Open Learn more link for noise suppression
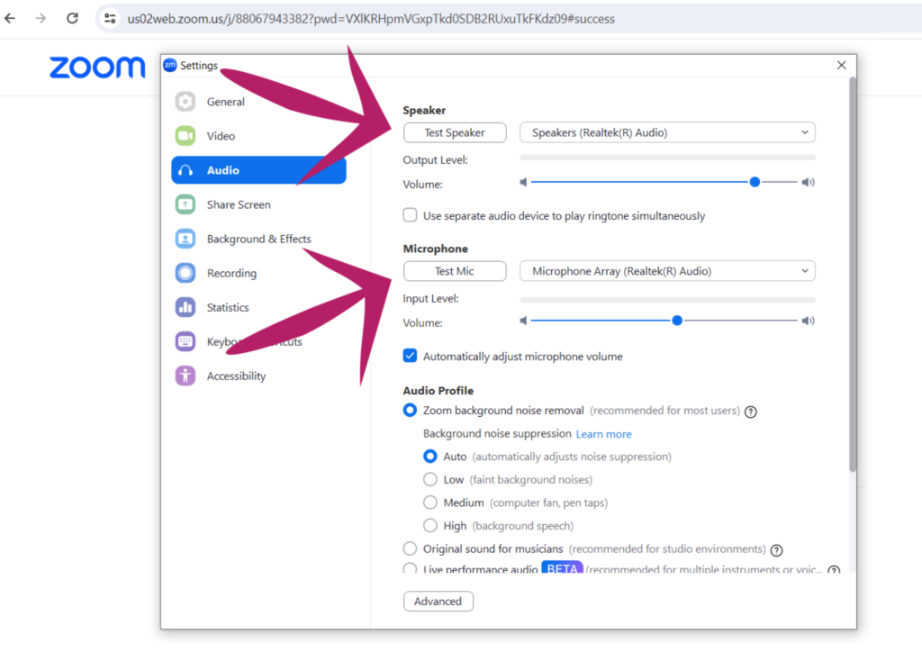Screen dimensions: 922x652 tap(604, 434)
